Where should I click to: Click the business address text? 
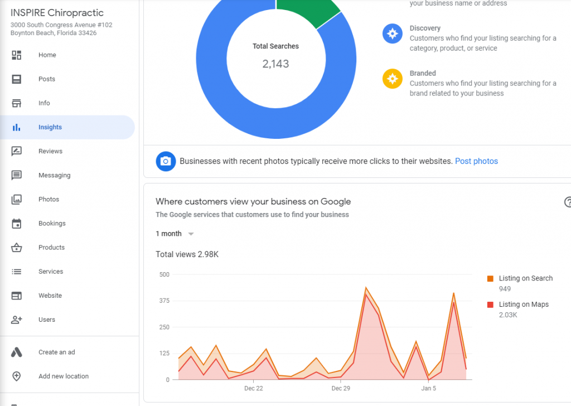61,29
